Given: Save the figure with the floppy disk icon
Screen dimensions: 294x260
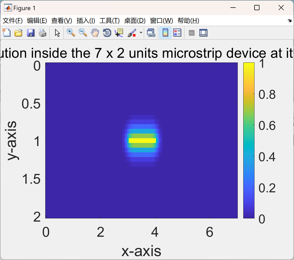Looking at the screenshot, I should [x=31, y=33].
